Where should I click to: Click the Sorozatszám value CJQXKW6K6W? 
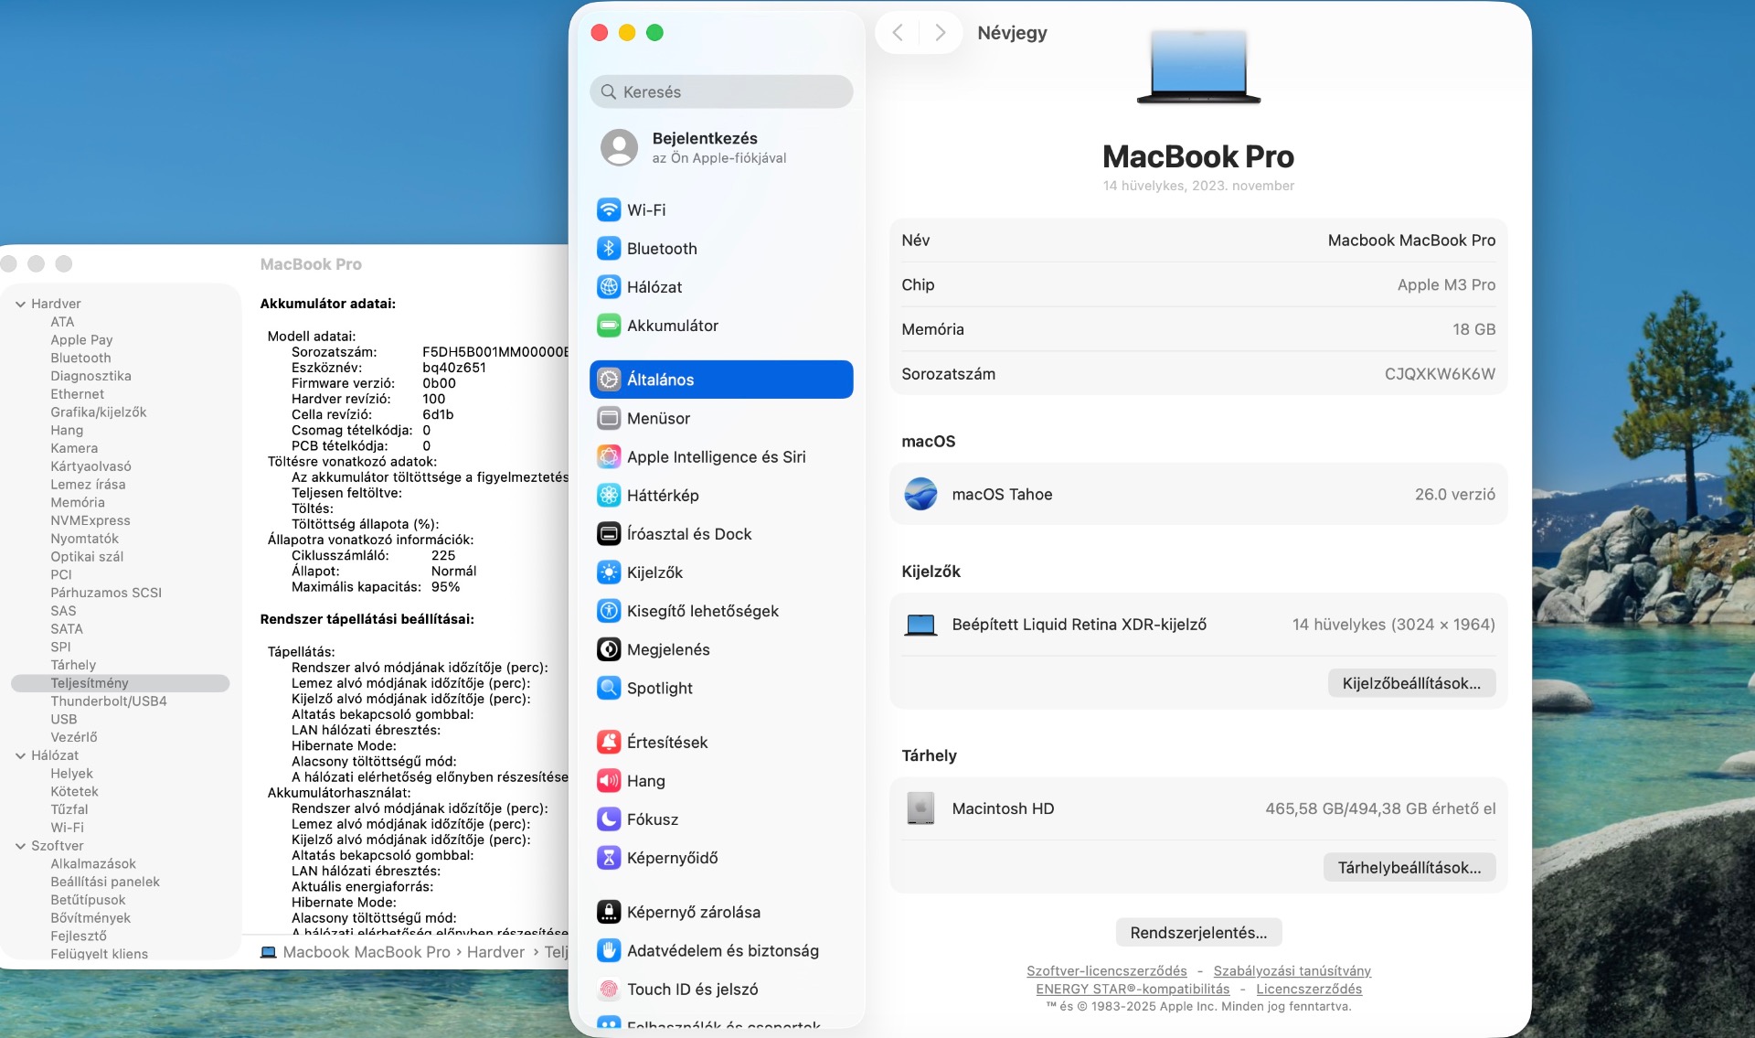(1440, 374)
